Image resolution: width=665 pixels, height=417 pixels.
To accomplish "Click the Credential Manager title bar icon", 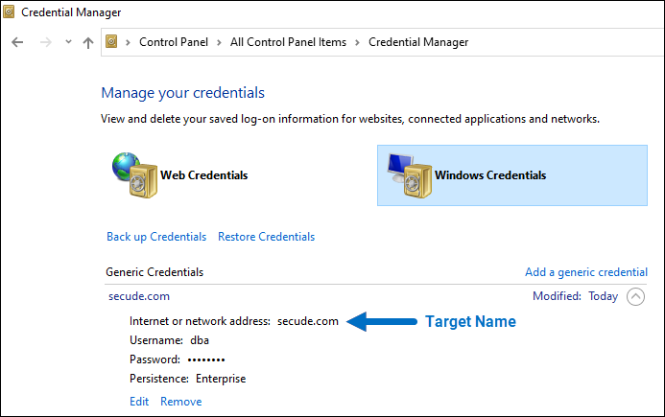I will pyautogui.click(x=12, y=13).
